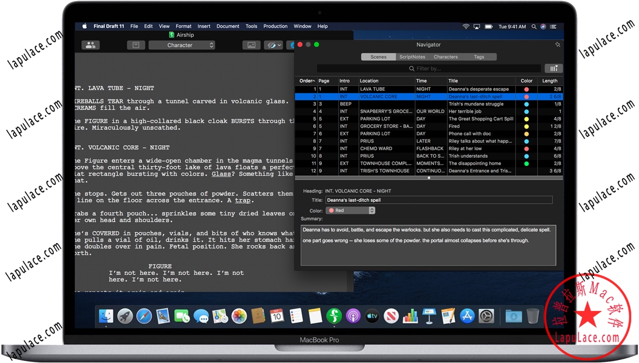639x363 pixels.
Task: Click the red dot beside Deanna's last-ditch spell
Action: (526, 96)
